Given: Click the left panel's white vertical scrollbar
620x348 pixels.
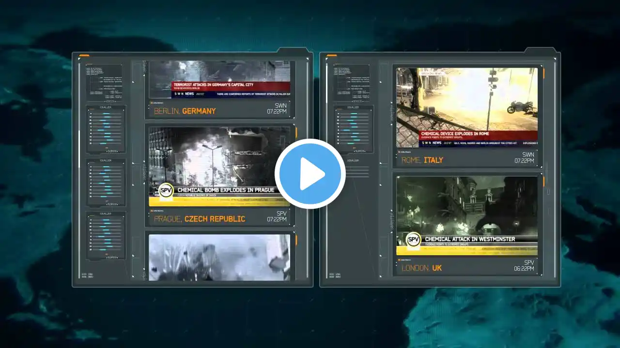Looking at the screenshot, I should [x=80, y=149].
